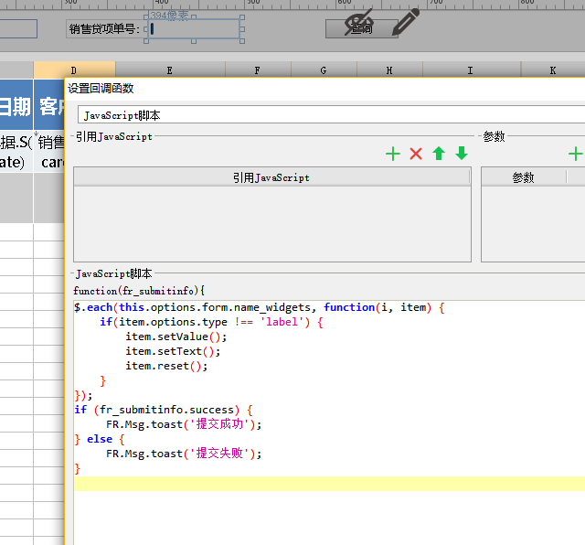
Task: Select column E header in spreadsheet
Action: pos(170,70)
